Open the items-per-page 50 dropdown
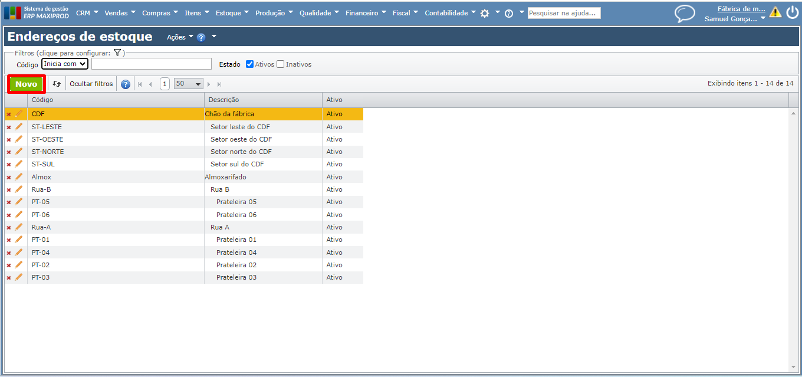802x377 pixels. [x=189, y=84]
